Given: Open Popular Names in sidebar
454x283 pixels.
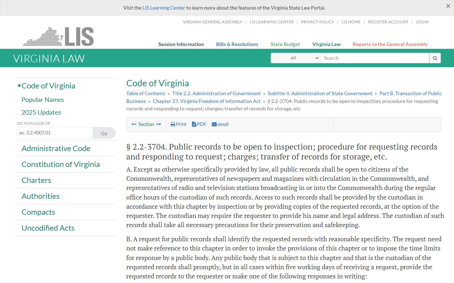Looking at the screenshot, I should pos(43,100).
